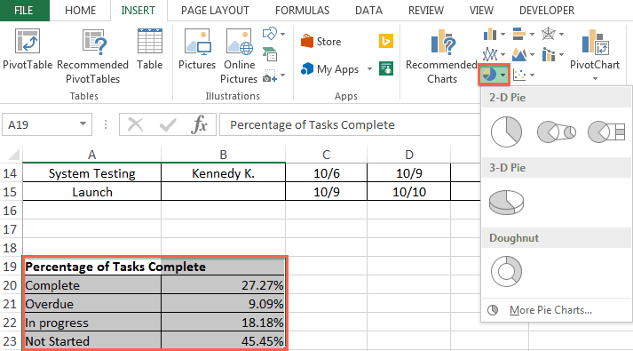Screen dimensions: 633x351
Task: Open the Store apps button
Action: [321, 41]
